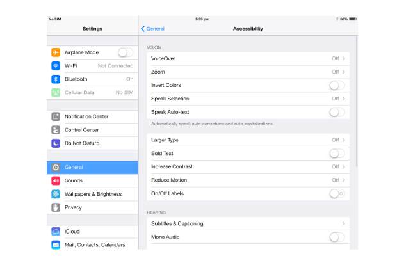Click the Cellular Data 'No SIM' value
Viewport: 397px width, 256px height.
(125, 93)
